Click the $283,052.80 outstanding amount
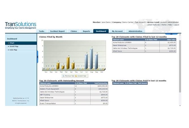This screenshot has height=128, width=189. [x=103, y=86]
